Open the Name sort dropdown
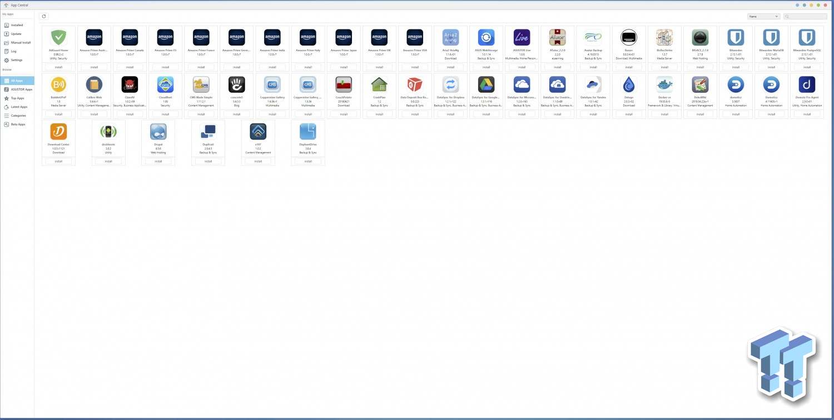 [763, 17]
